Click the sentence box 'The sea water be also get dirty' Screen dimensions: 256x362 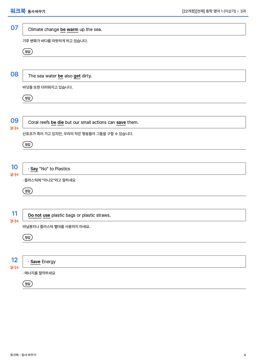point(134,76)
